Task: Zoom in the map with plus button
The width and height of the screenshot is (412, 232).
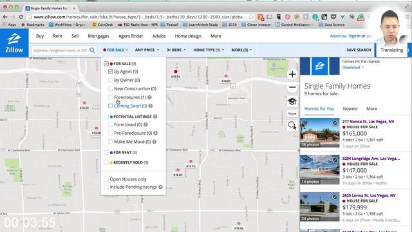Action: (292, 75)
